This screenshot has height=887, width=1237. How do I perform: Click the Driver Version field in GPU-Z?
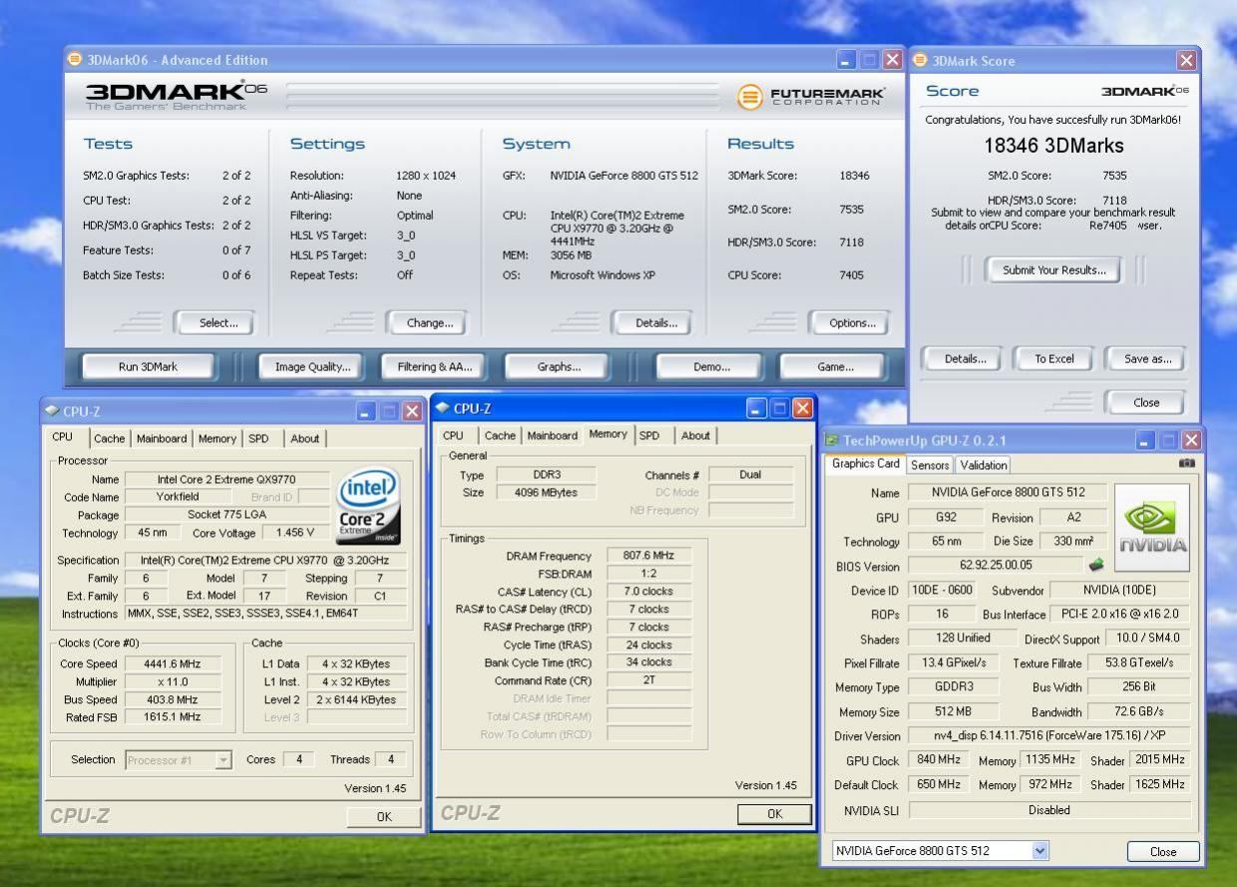(1049, 735)
